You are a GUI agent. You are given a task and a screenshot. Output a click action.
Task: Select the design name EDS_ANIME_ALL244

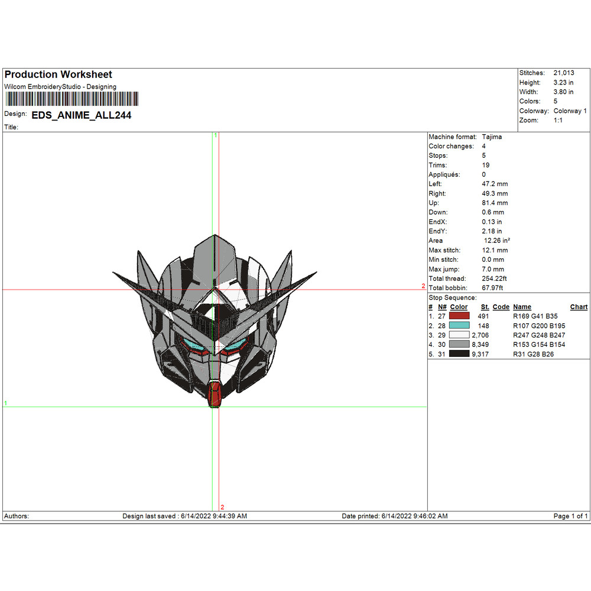(x=82, y=115)
